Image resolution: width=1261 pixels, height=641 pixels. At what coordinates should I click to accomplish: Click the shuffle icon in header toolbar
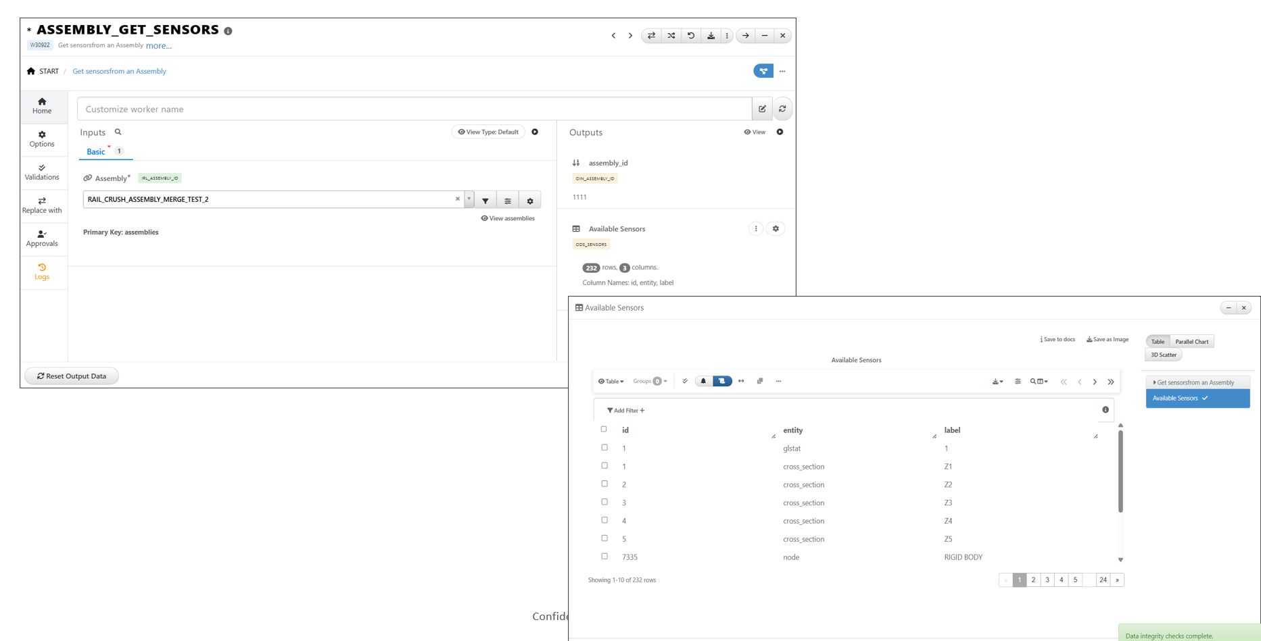pyautogui.click(x=671, y=36)
